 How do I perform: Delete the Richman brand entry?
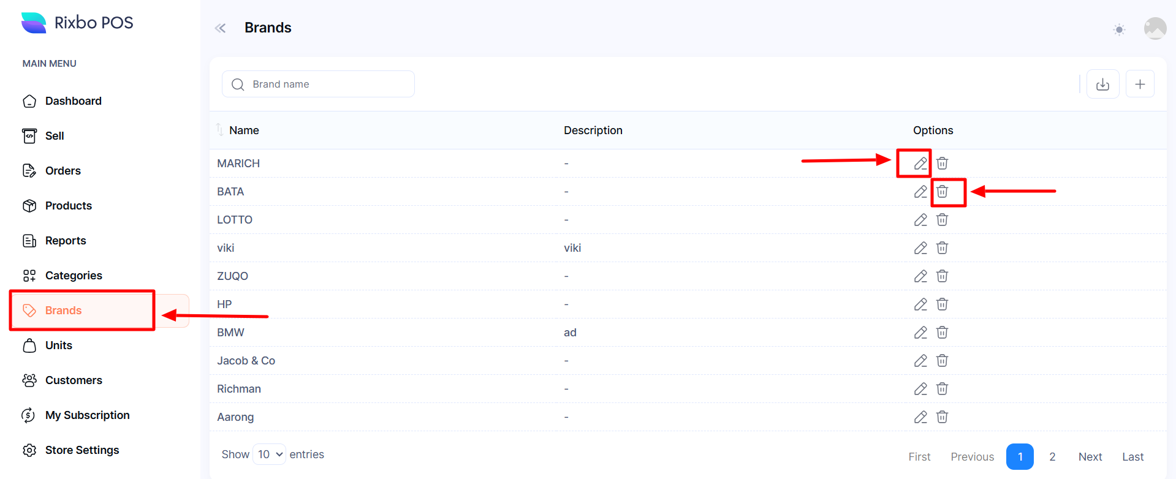click(x=942, y=389)
